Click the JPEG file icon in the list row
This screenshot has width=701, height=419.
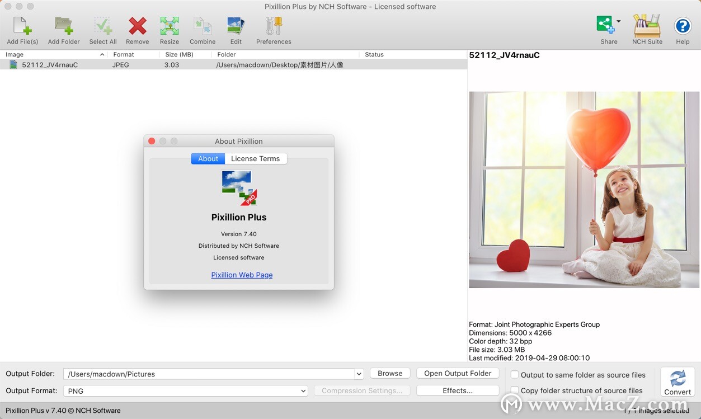tap(13, 65)
